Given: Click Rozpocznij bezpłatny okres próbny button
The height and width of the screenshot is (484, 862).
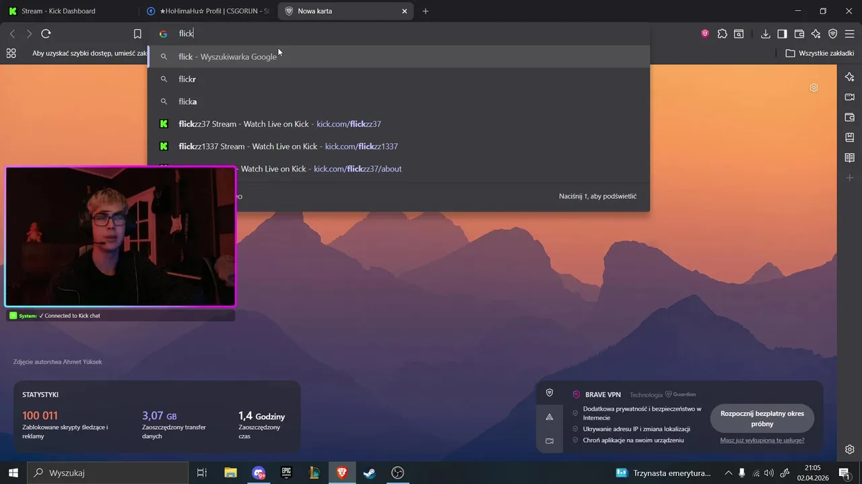Looking at the screenshot, I should (x=762, y=418).
